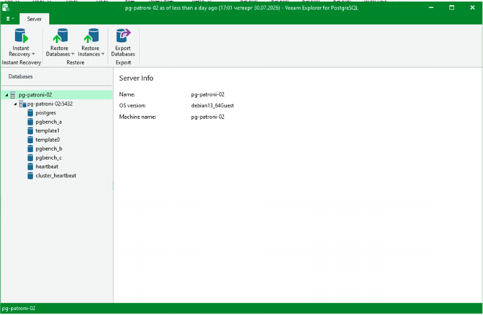Screen dimensions: 483x315
Task: Click the pgbench_c database icon
Action: pyautogui.click(x=30, y=157)
